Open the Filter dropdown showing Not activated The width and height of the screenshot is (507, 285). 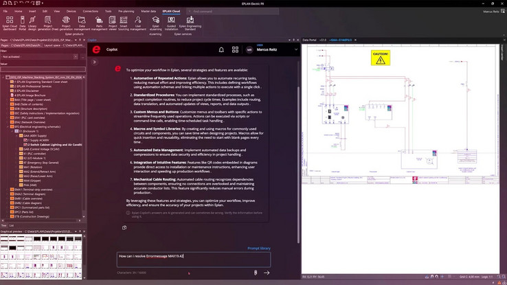pos(39,57)
